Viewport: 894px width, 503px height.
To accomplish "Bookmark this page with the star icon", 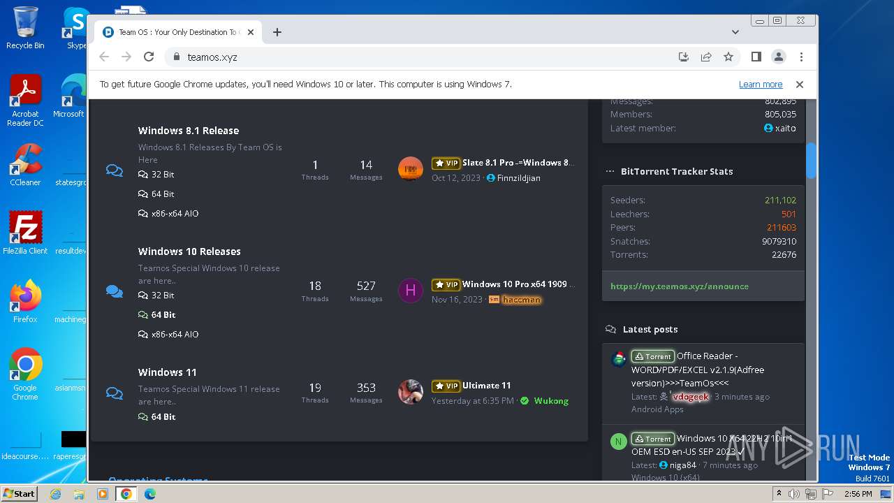I will click(x=728, y=57).
